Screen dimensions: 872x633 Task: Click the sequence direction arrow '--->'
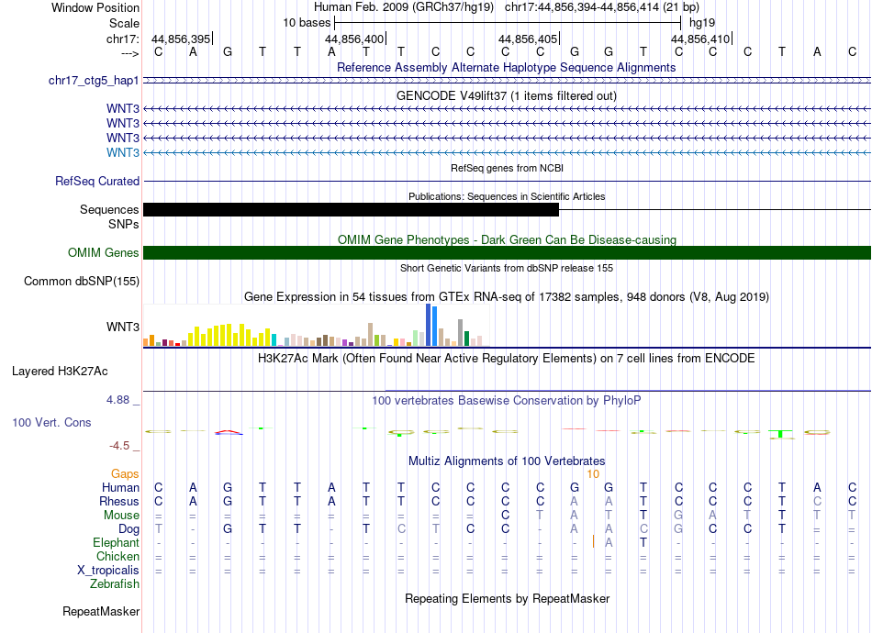(130, 53)
